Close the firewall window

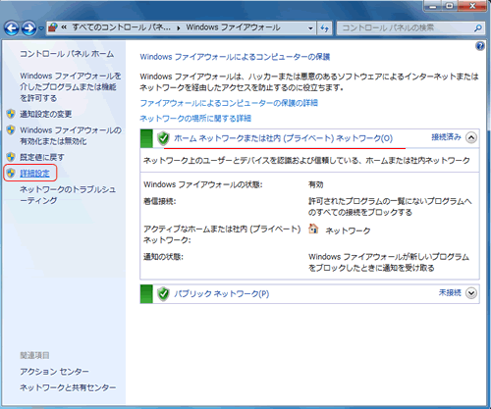[x=472, y=6]
